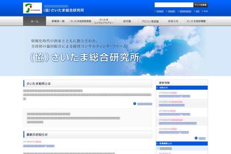The height and width of the screenshot is (154, 231).
Task: Click the circle arrow icon below sidebar news list
Action: (196, 138)
